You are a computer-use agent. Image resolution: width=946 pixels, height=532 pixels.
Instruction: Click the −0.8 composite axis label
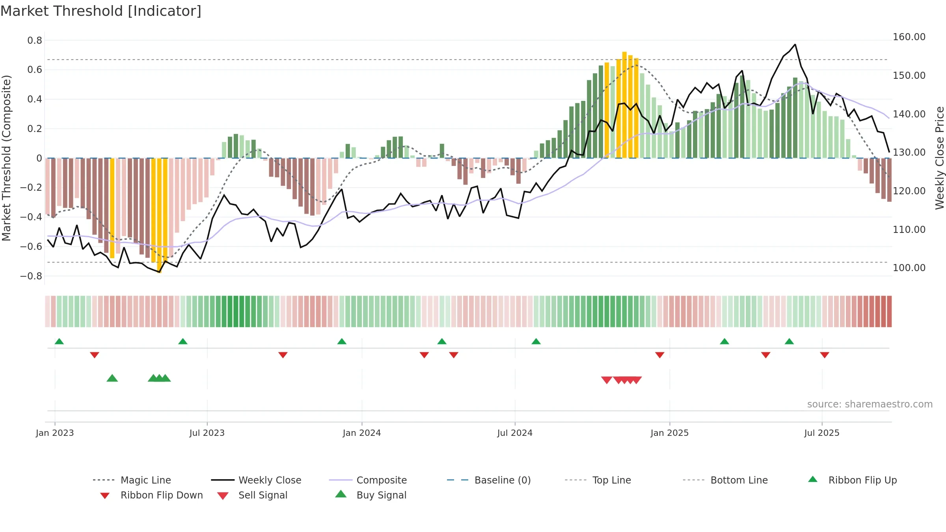(31, 276)
